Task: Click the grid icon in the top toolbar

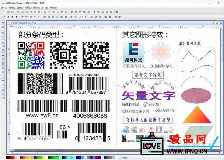Action: (x=35, y=12)
